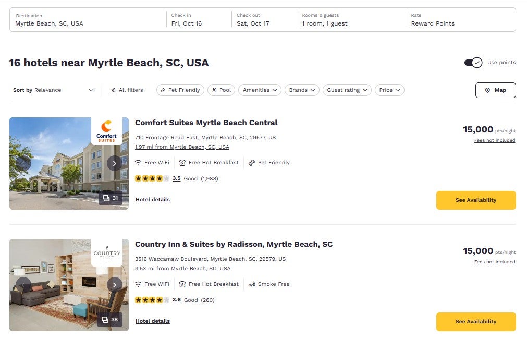Edit Rooms & guests selection

click(x=351, y=20)
